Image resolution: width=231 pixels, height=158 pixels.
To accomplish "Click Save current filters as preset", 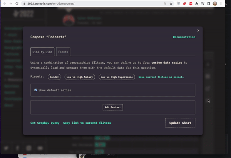I will pos(161,77).
